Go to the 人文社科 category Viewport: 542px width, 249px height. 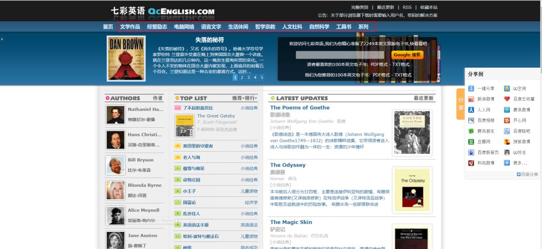[x=292, y=27]
